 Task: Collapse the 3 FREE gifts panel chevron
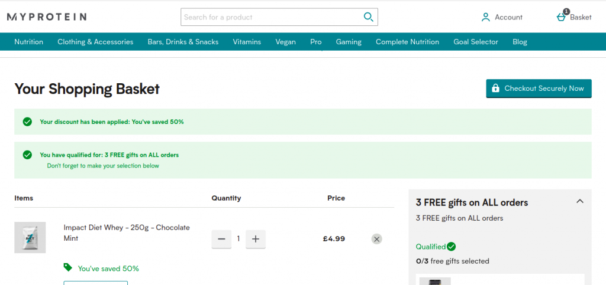580,201
